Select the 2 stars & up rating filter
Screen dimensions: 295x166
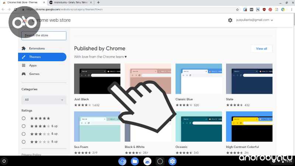pyautogui.click(x=24, y=142)
